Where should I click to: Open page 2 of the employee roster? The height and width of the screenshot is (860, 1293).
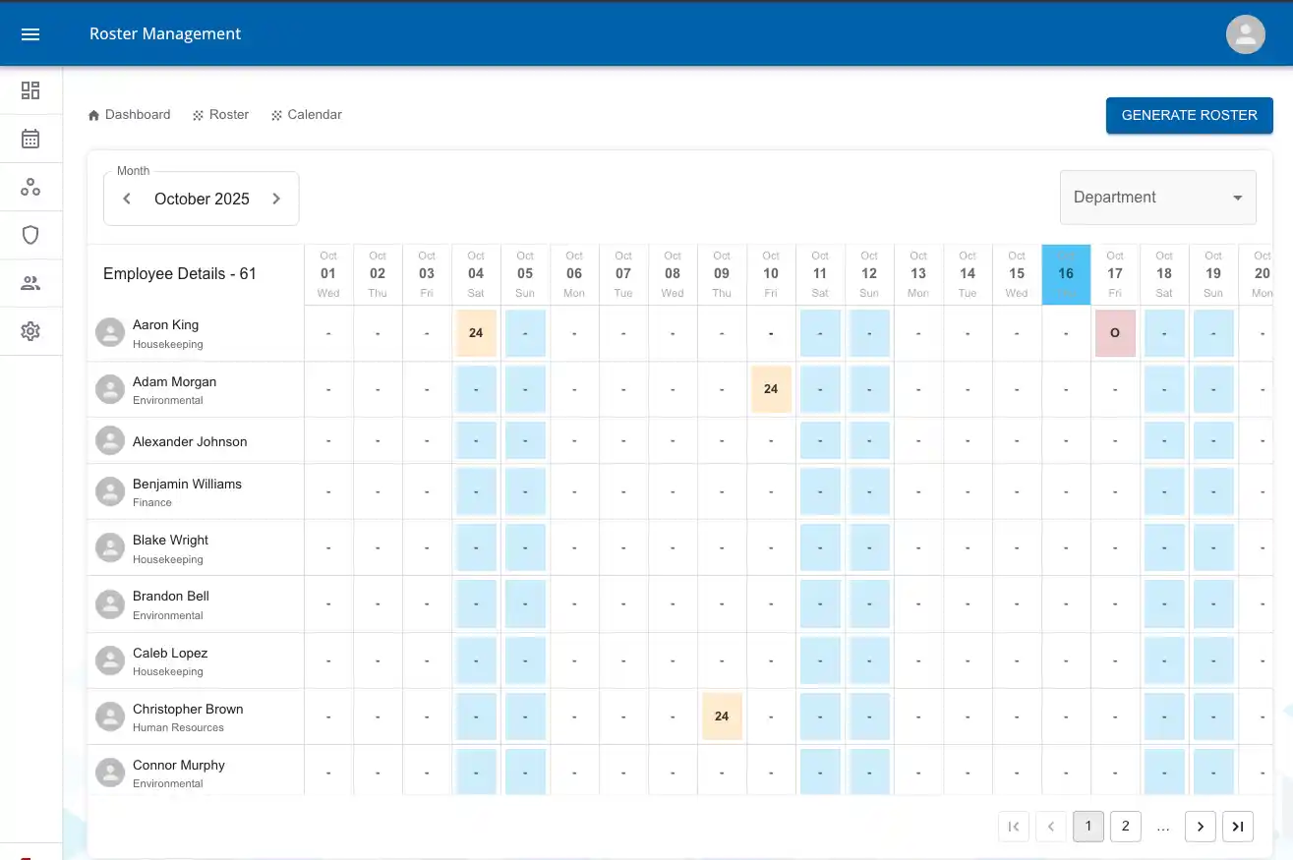1125,826
